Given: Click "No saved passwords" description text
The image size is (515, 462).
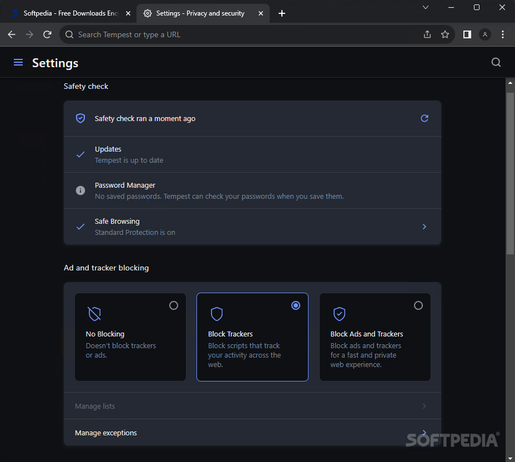Looking at the screenshot, I should pyautogui.click(x=219, y=196).
